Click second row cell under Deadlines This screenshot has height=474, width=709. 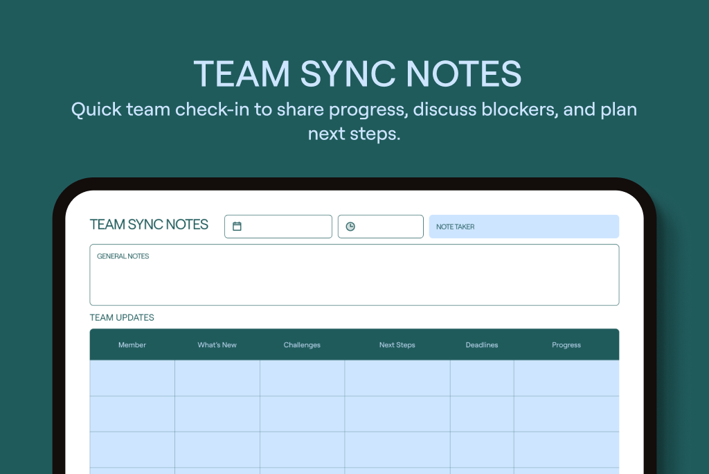coord(481,414)
